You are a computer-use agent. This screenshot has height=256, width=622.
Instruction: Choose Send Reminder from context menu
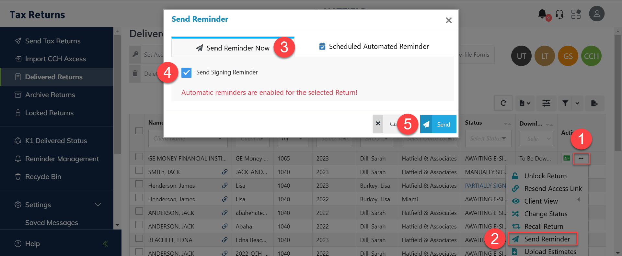(547, 239)
